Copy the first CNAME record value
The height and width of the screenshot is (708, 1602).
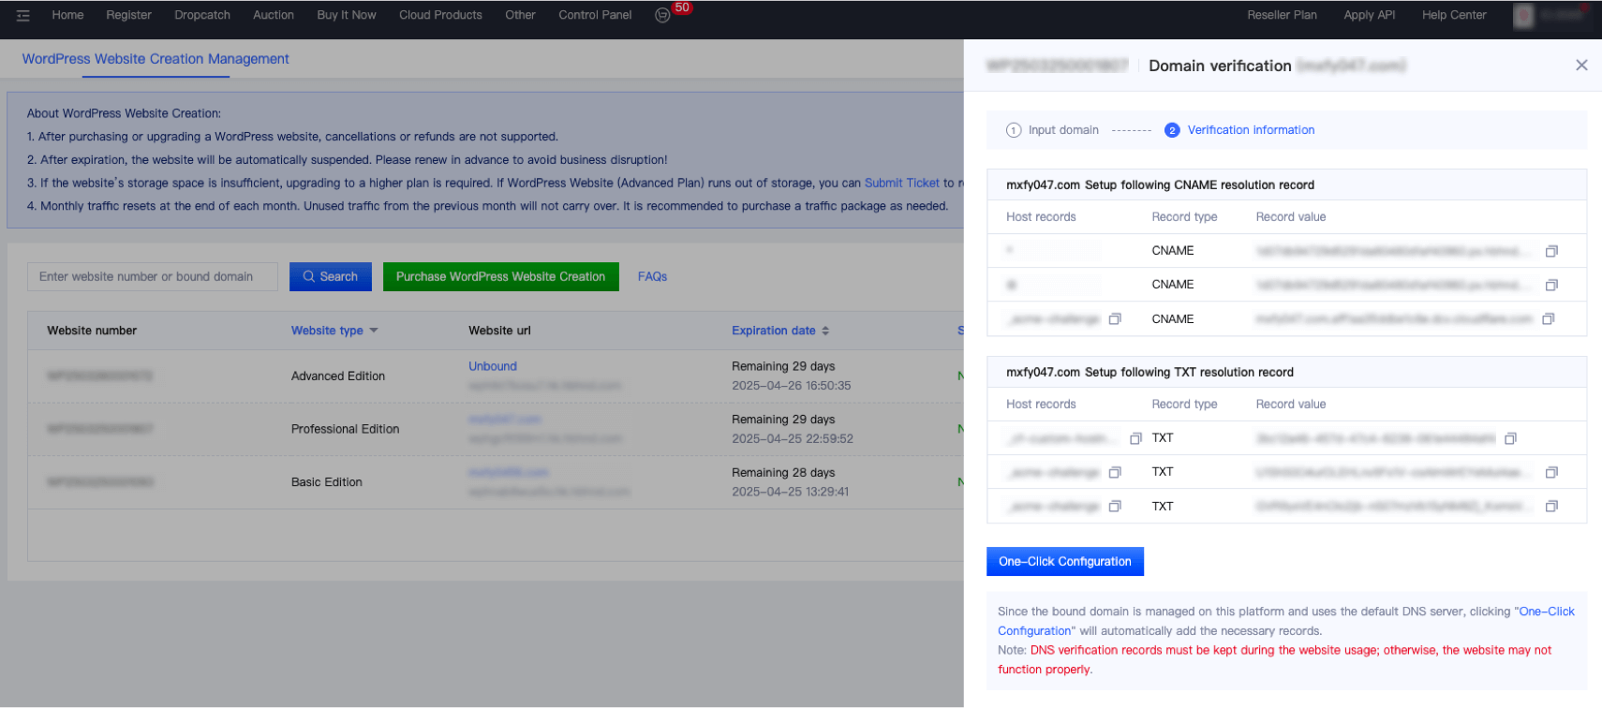pyautogui.click(x=1551, y=251)
